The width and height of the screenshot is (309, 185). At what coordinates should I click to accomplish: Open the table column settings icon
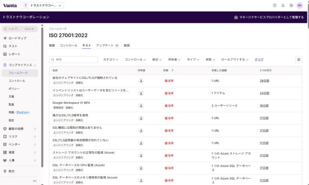click(299, 60)
